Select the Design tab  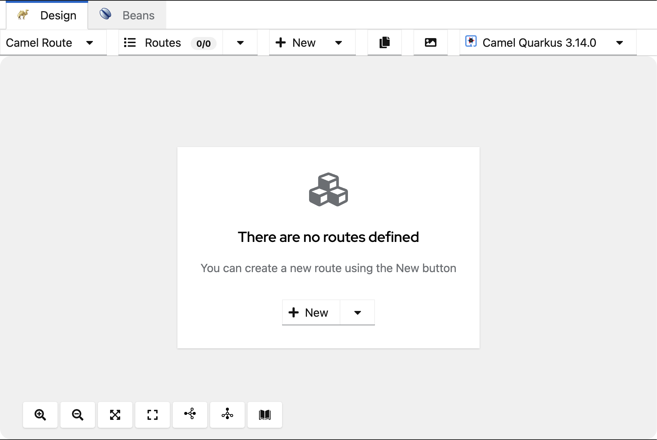[x=47, y=15]
